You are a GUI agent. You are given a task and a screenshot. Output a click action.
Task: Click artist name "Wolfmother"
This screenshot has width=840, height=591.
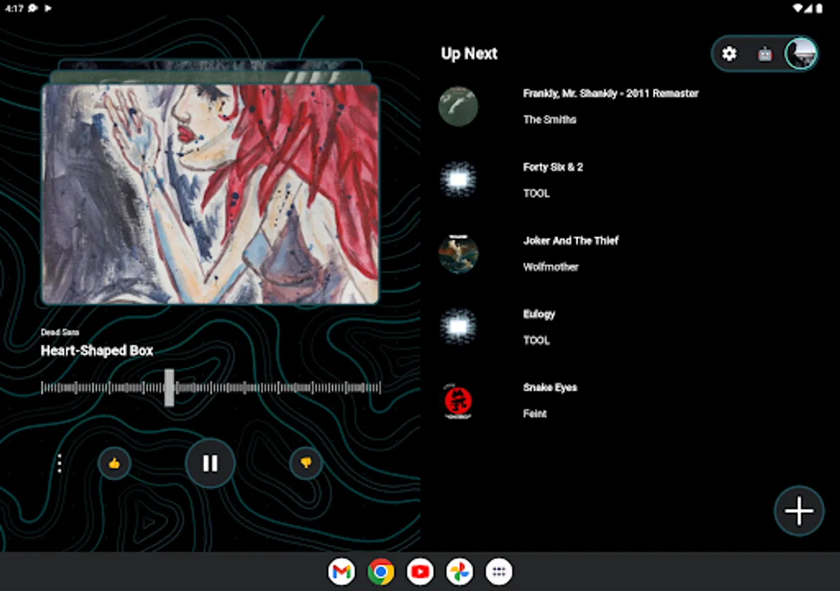pyautogui.click(x=551, y=267)
